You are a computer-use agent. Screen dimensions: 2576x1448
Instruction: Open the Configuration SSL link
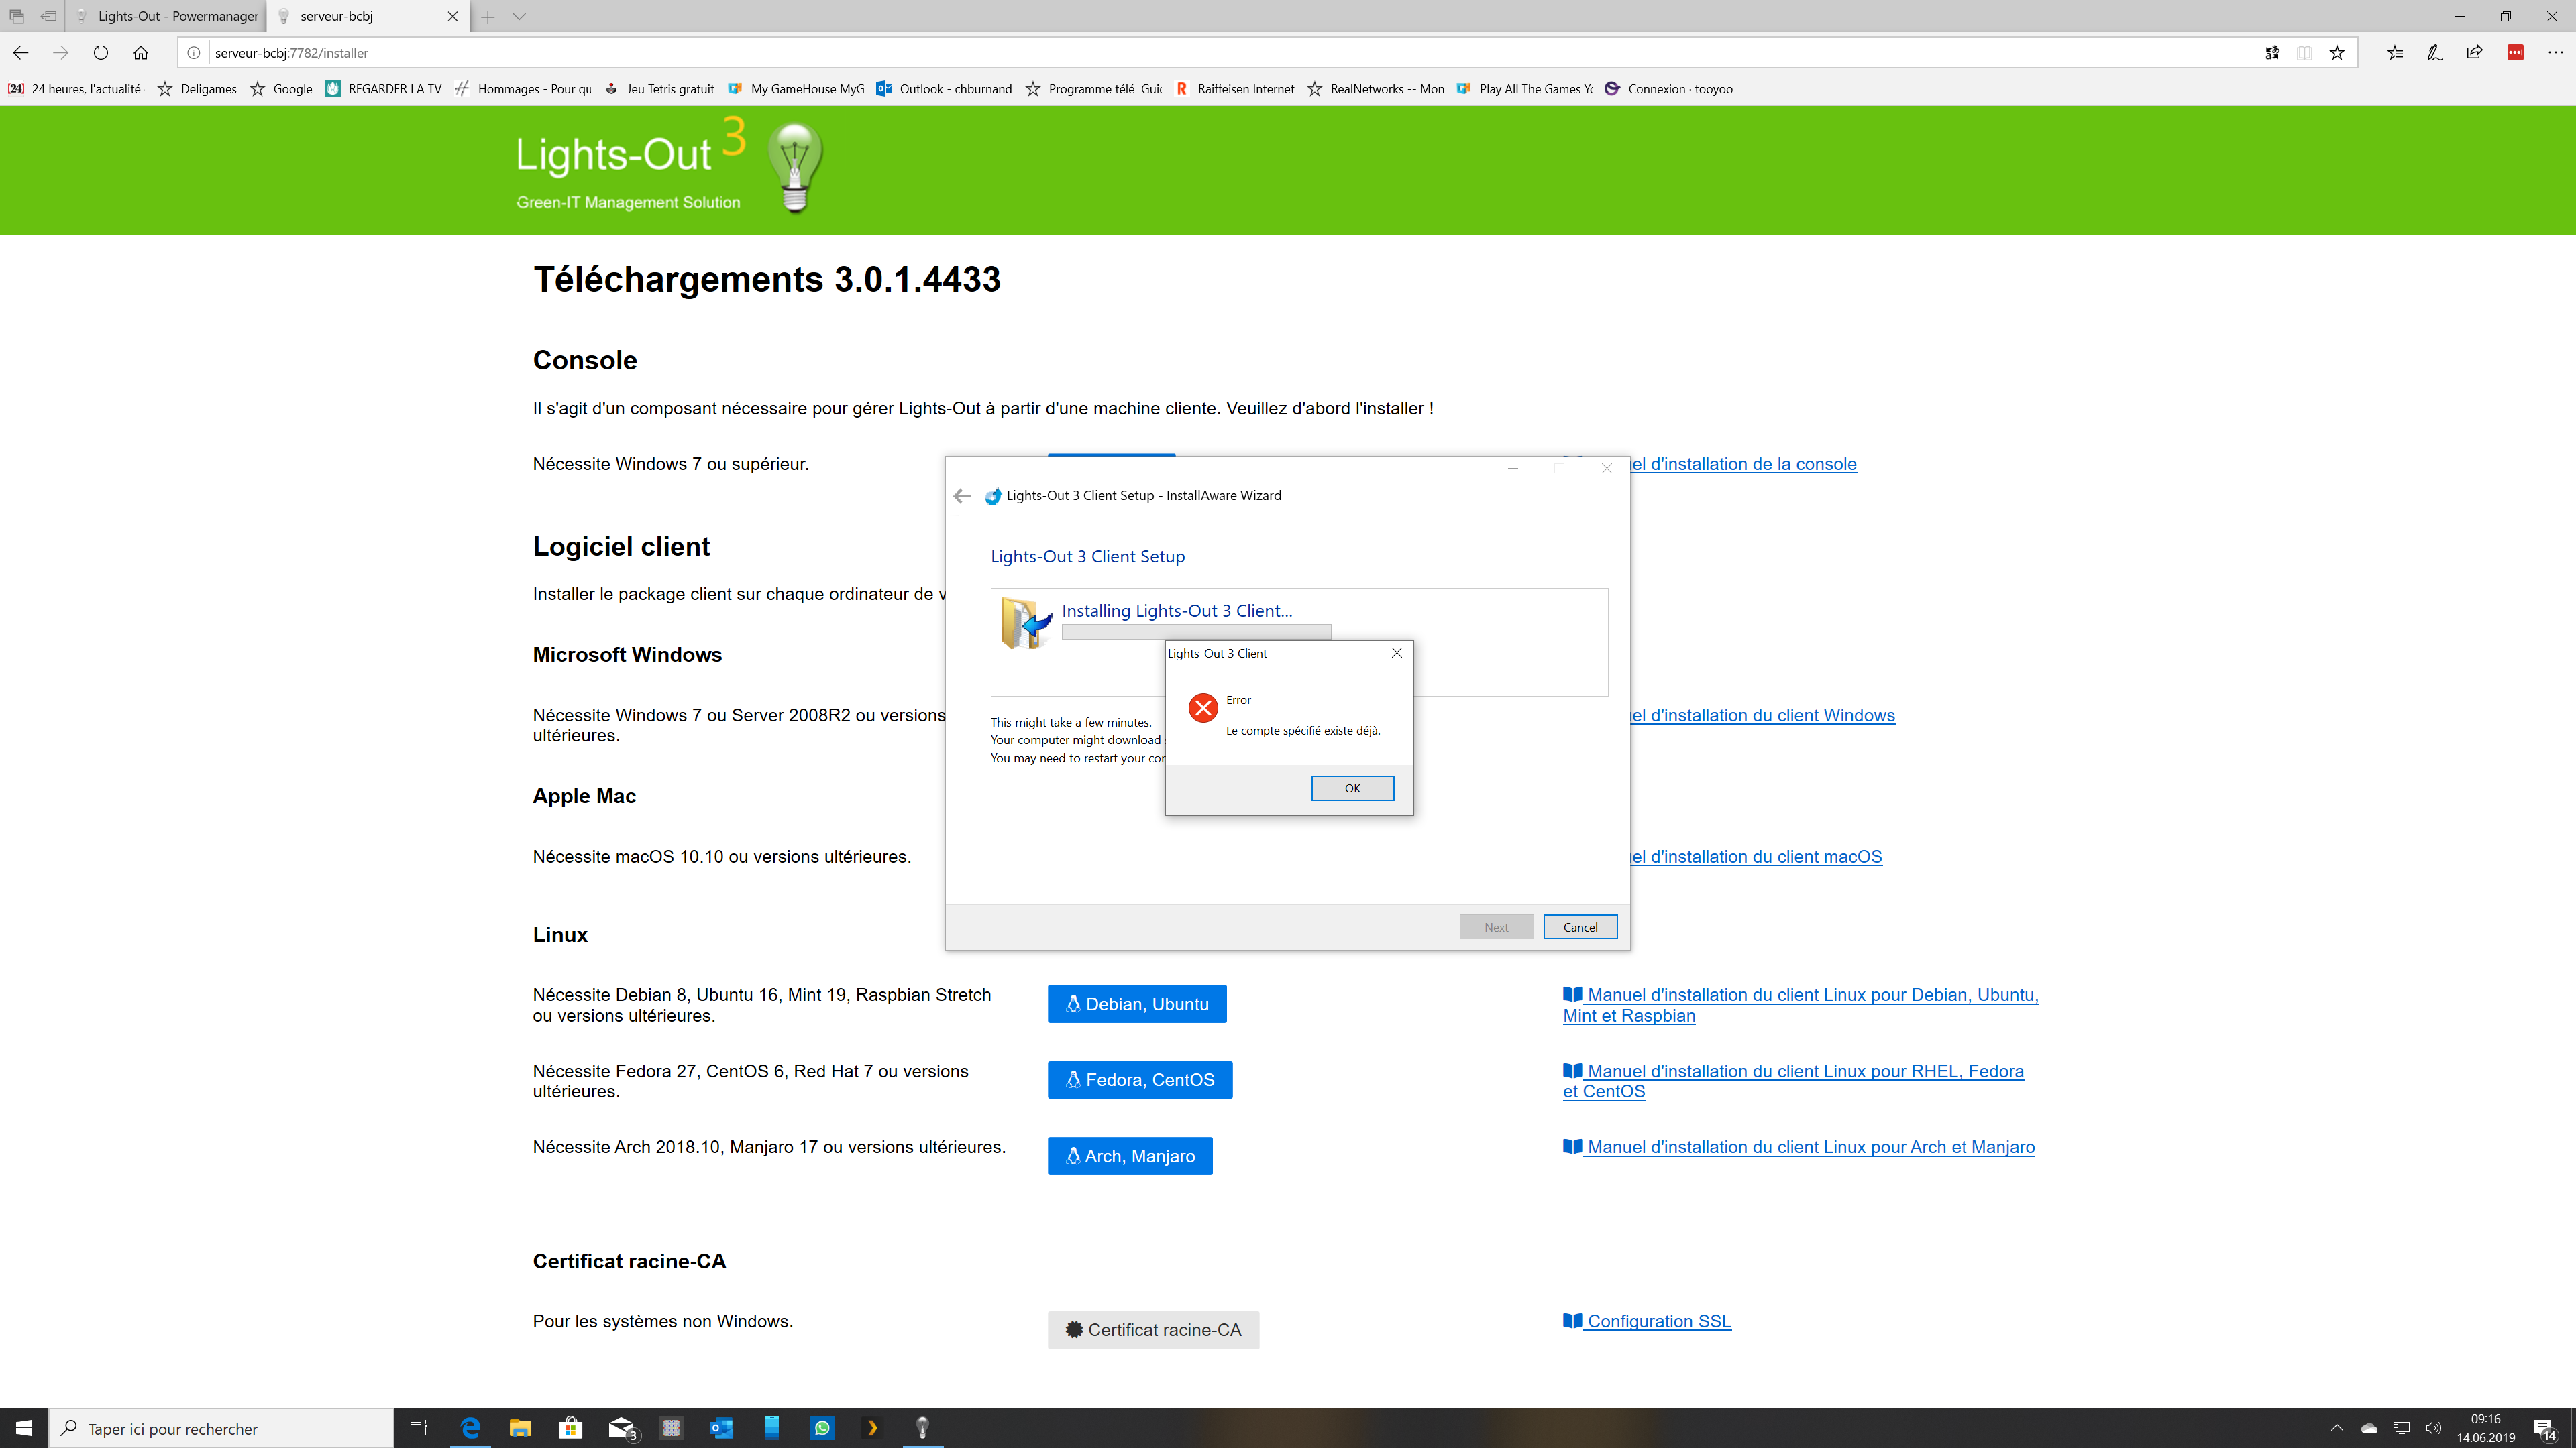pos(1647,1321)
